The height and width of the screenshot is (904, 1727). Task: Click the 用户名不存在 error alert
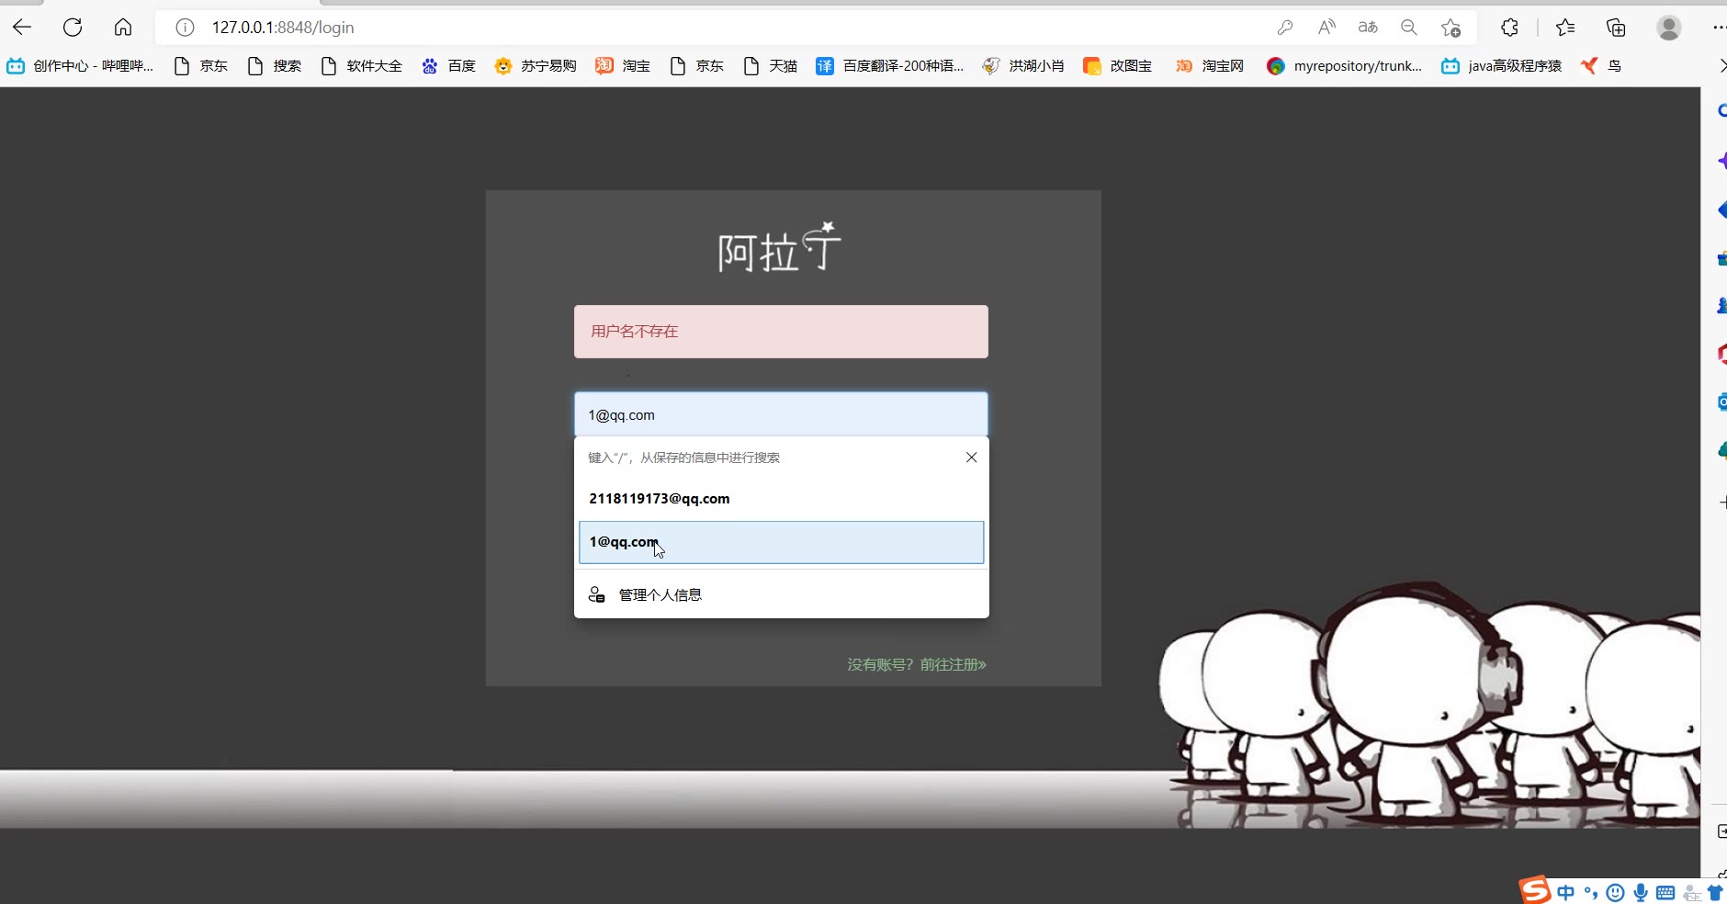point(781,332)
